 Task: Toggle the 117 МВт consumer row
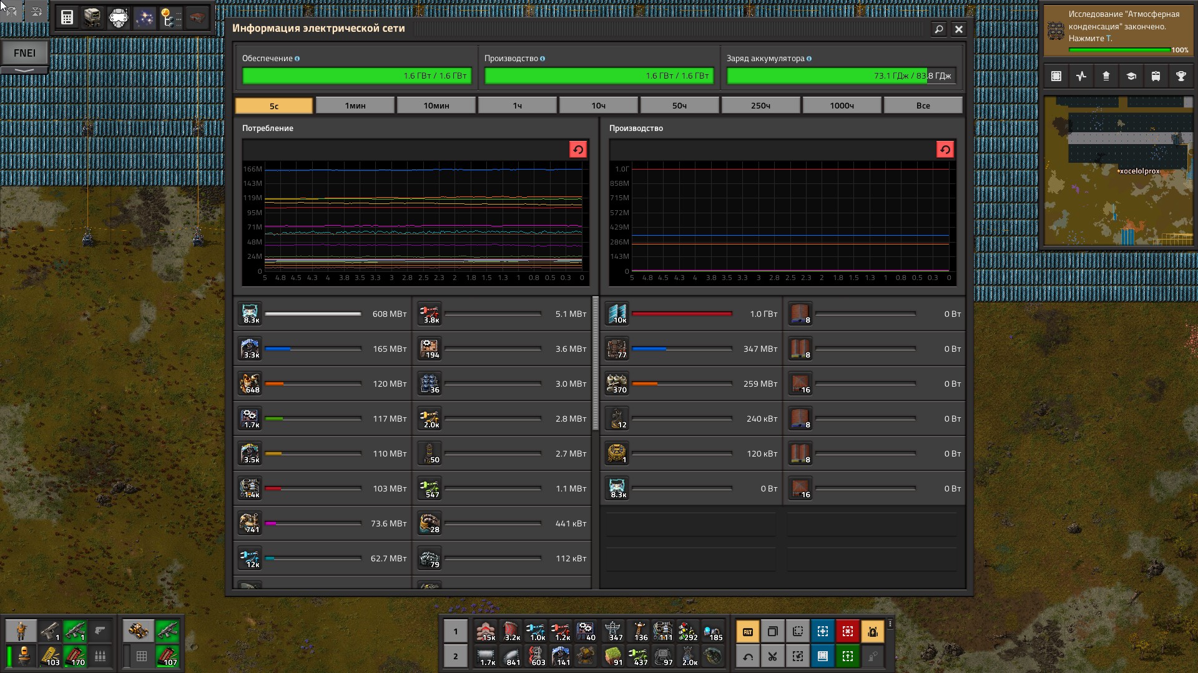pos(323,419)
